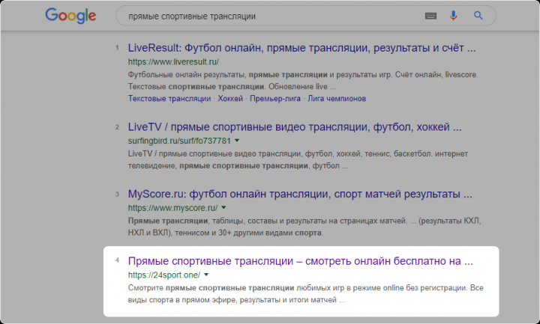Click the LiveResult snippet starting Футбольные онлайн результаты
The width and height of the screenshot is (540, 324).
tap(303, 80)
